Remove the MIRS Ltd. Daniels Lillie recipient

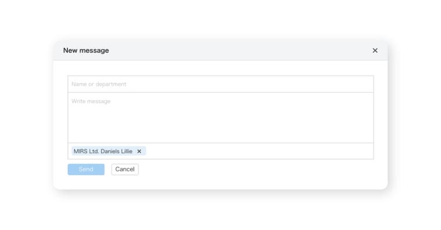(x=139, y=152)
